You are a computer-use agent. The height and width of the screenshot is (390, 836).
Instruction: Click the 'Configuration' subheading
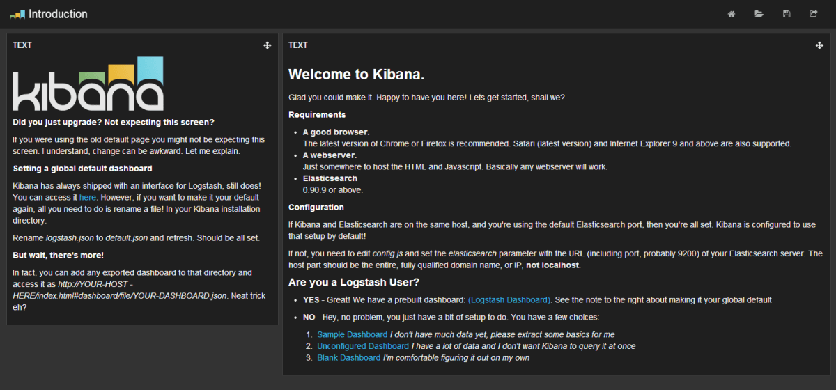(x=316, y=207)
